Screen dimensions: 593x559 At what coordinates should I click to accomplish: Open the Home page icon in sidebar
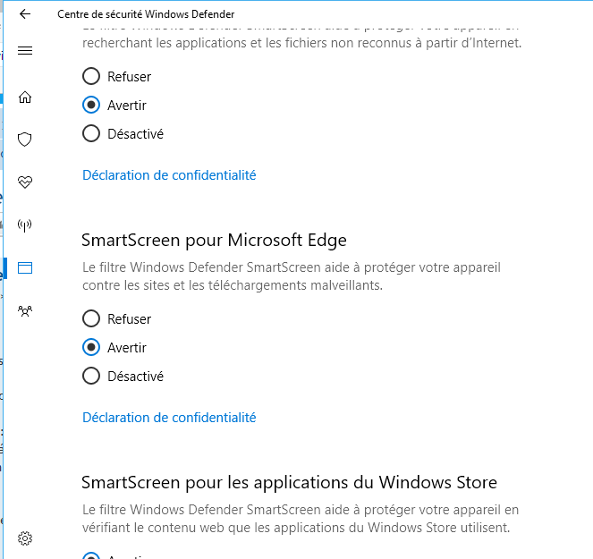25,97
